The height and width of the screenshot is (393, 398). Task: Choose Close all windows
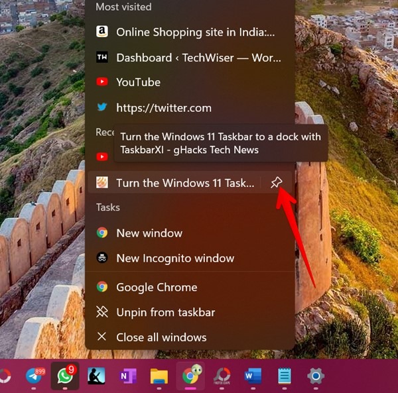(x=190, y=337)
